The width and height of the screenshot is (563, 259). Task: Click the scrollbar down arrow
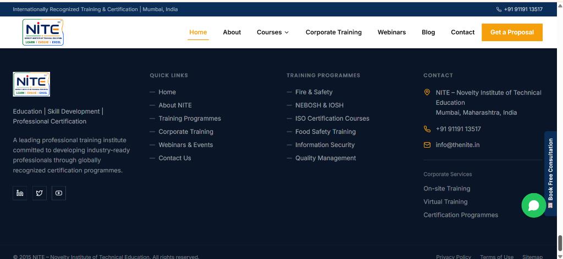560,256
